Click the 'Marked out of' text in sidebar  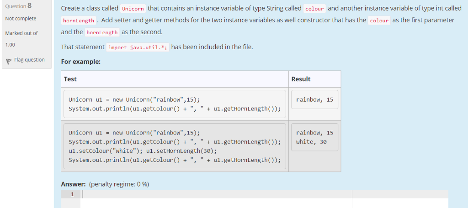pos(21,33)
